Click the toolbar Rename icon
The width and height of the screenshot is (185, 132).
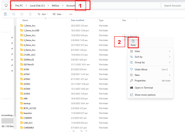tap(14, 14)
